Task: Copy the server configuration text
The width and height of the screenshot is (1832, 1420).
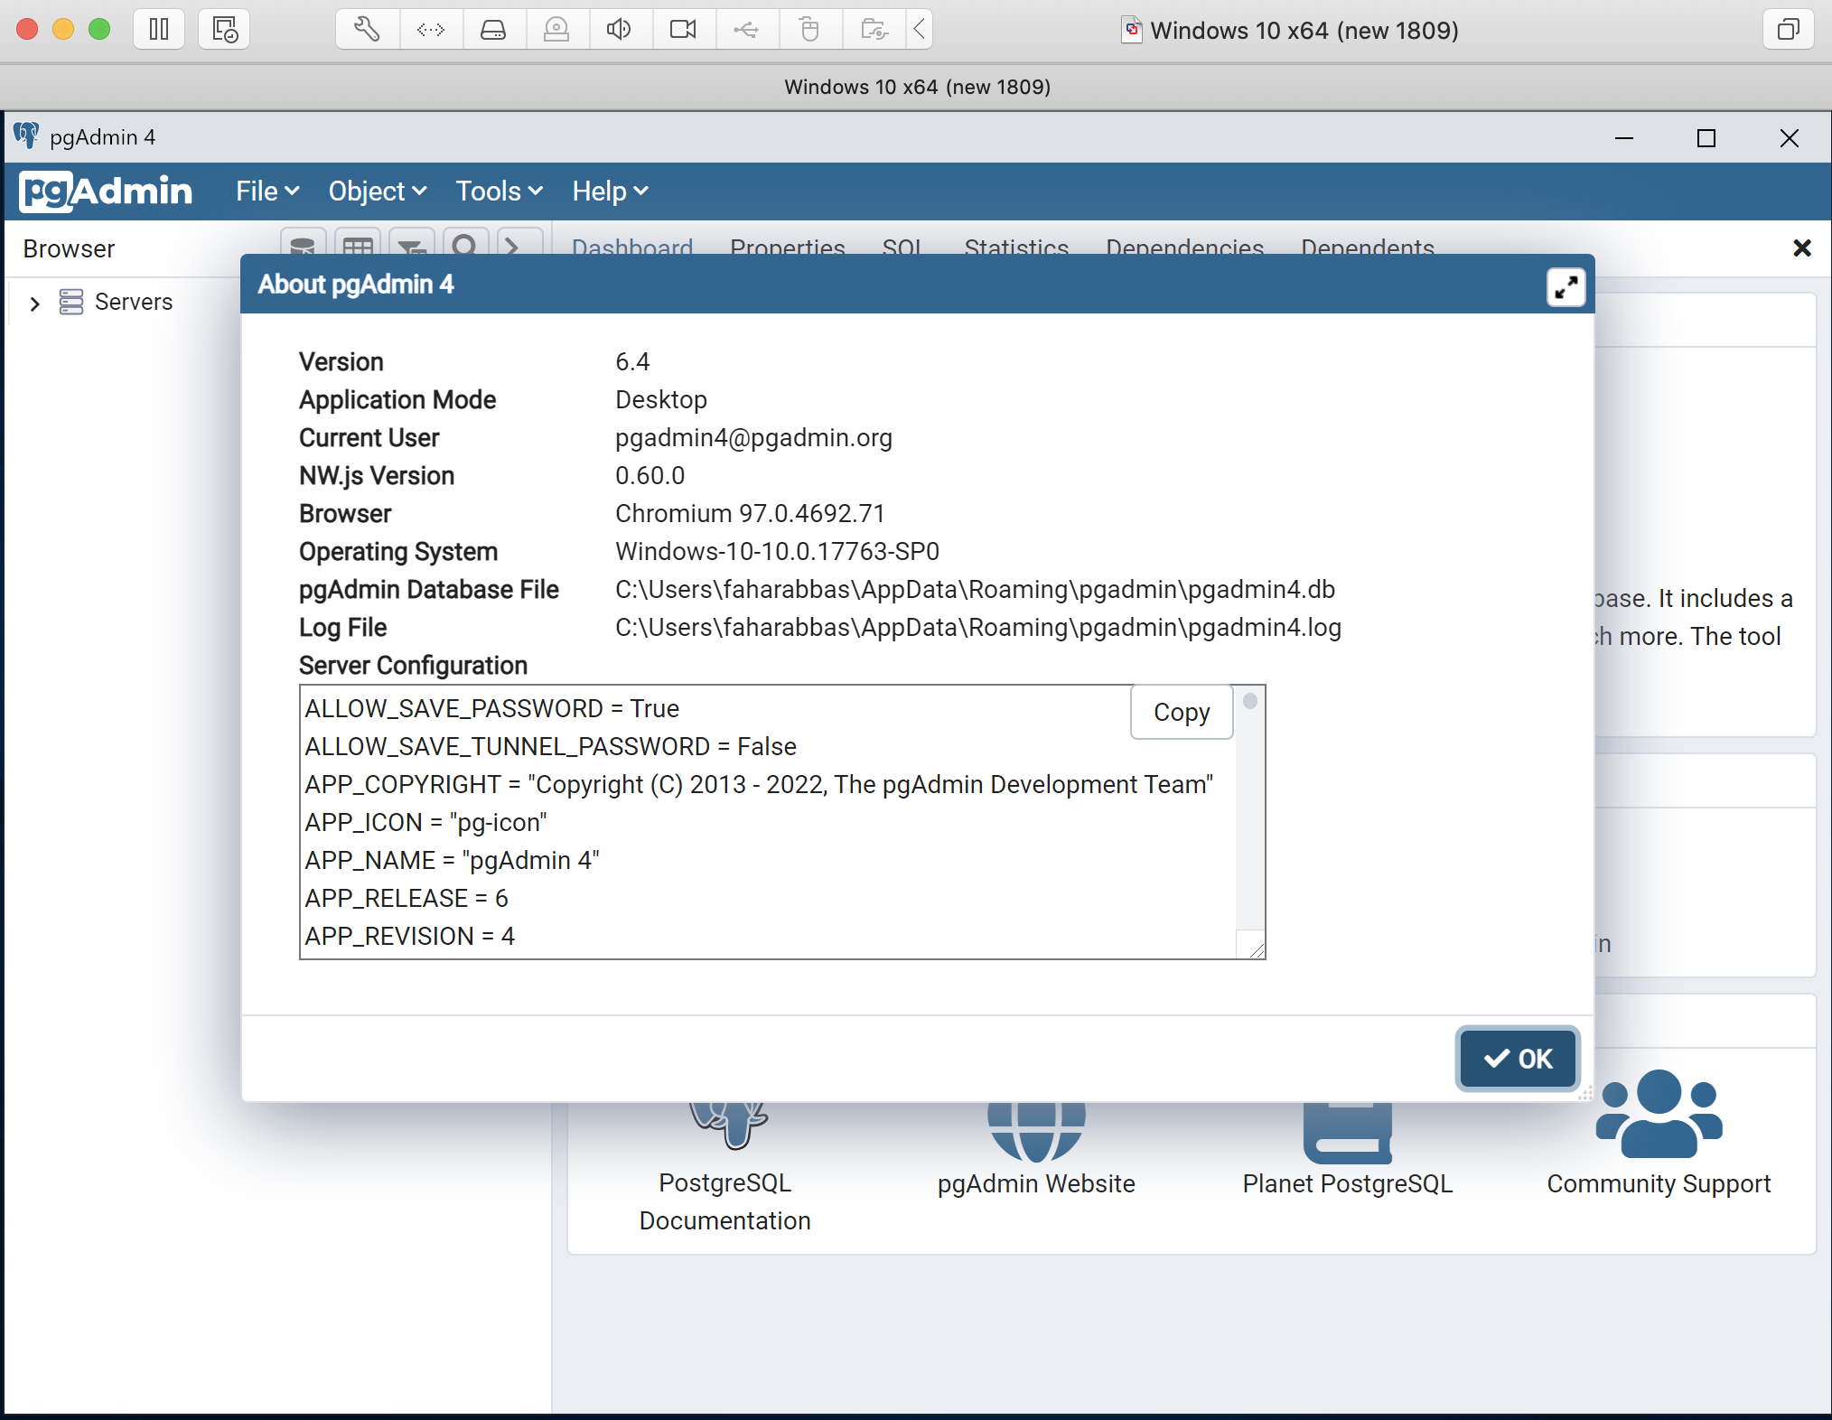Action: click(x=1182, y=712)
